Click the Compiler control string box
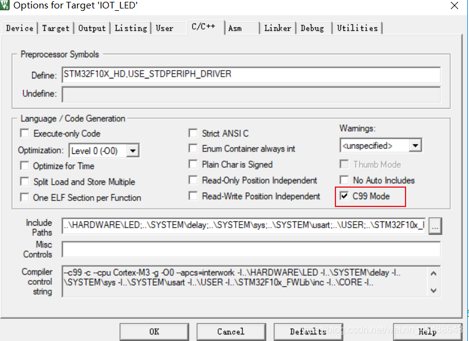469x341 pixels. (251, 281)
